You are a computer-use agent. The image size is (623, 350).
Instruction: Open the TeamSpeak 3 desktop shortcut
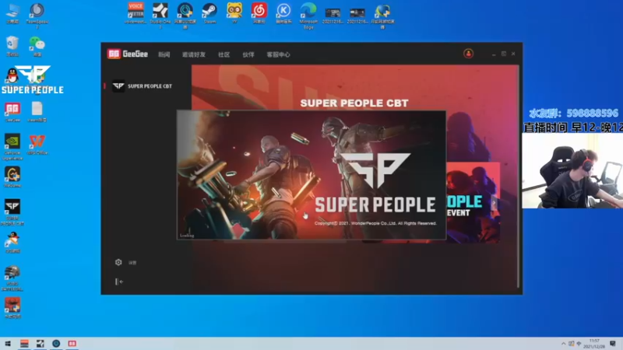[37, 15]
